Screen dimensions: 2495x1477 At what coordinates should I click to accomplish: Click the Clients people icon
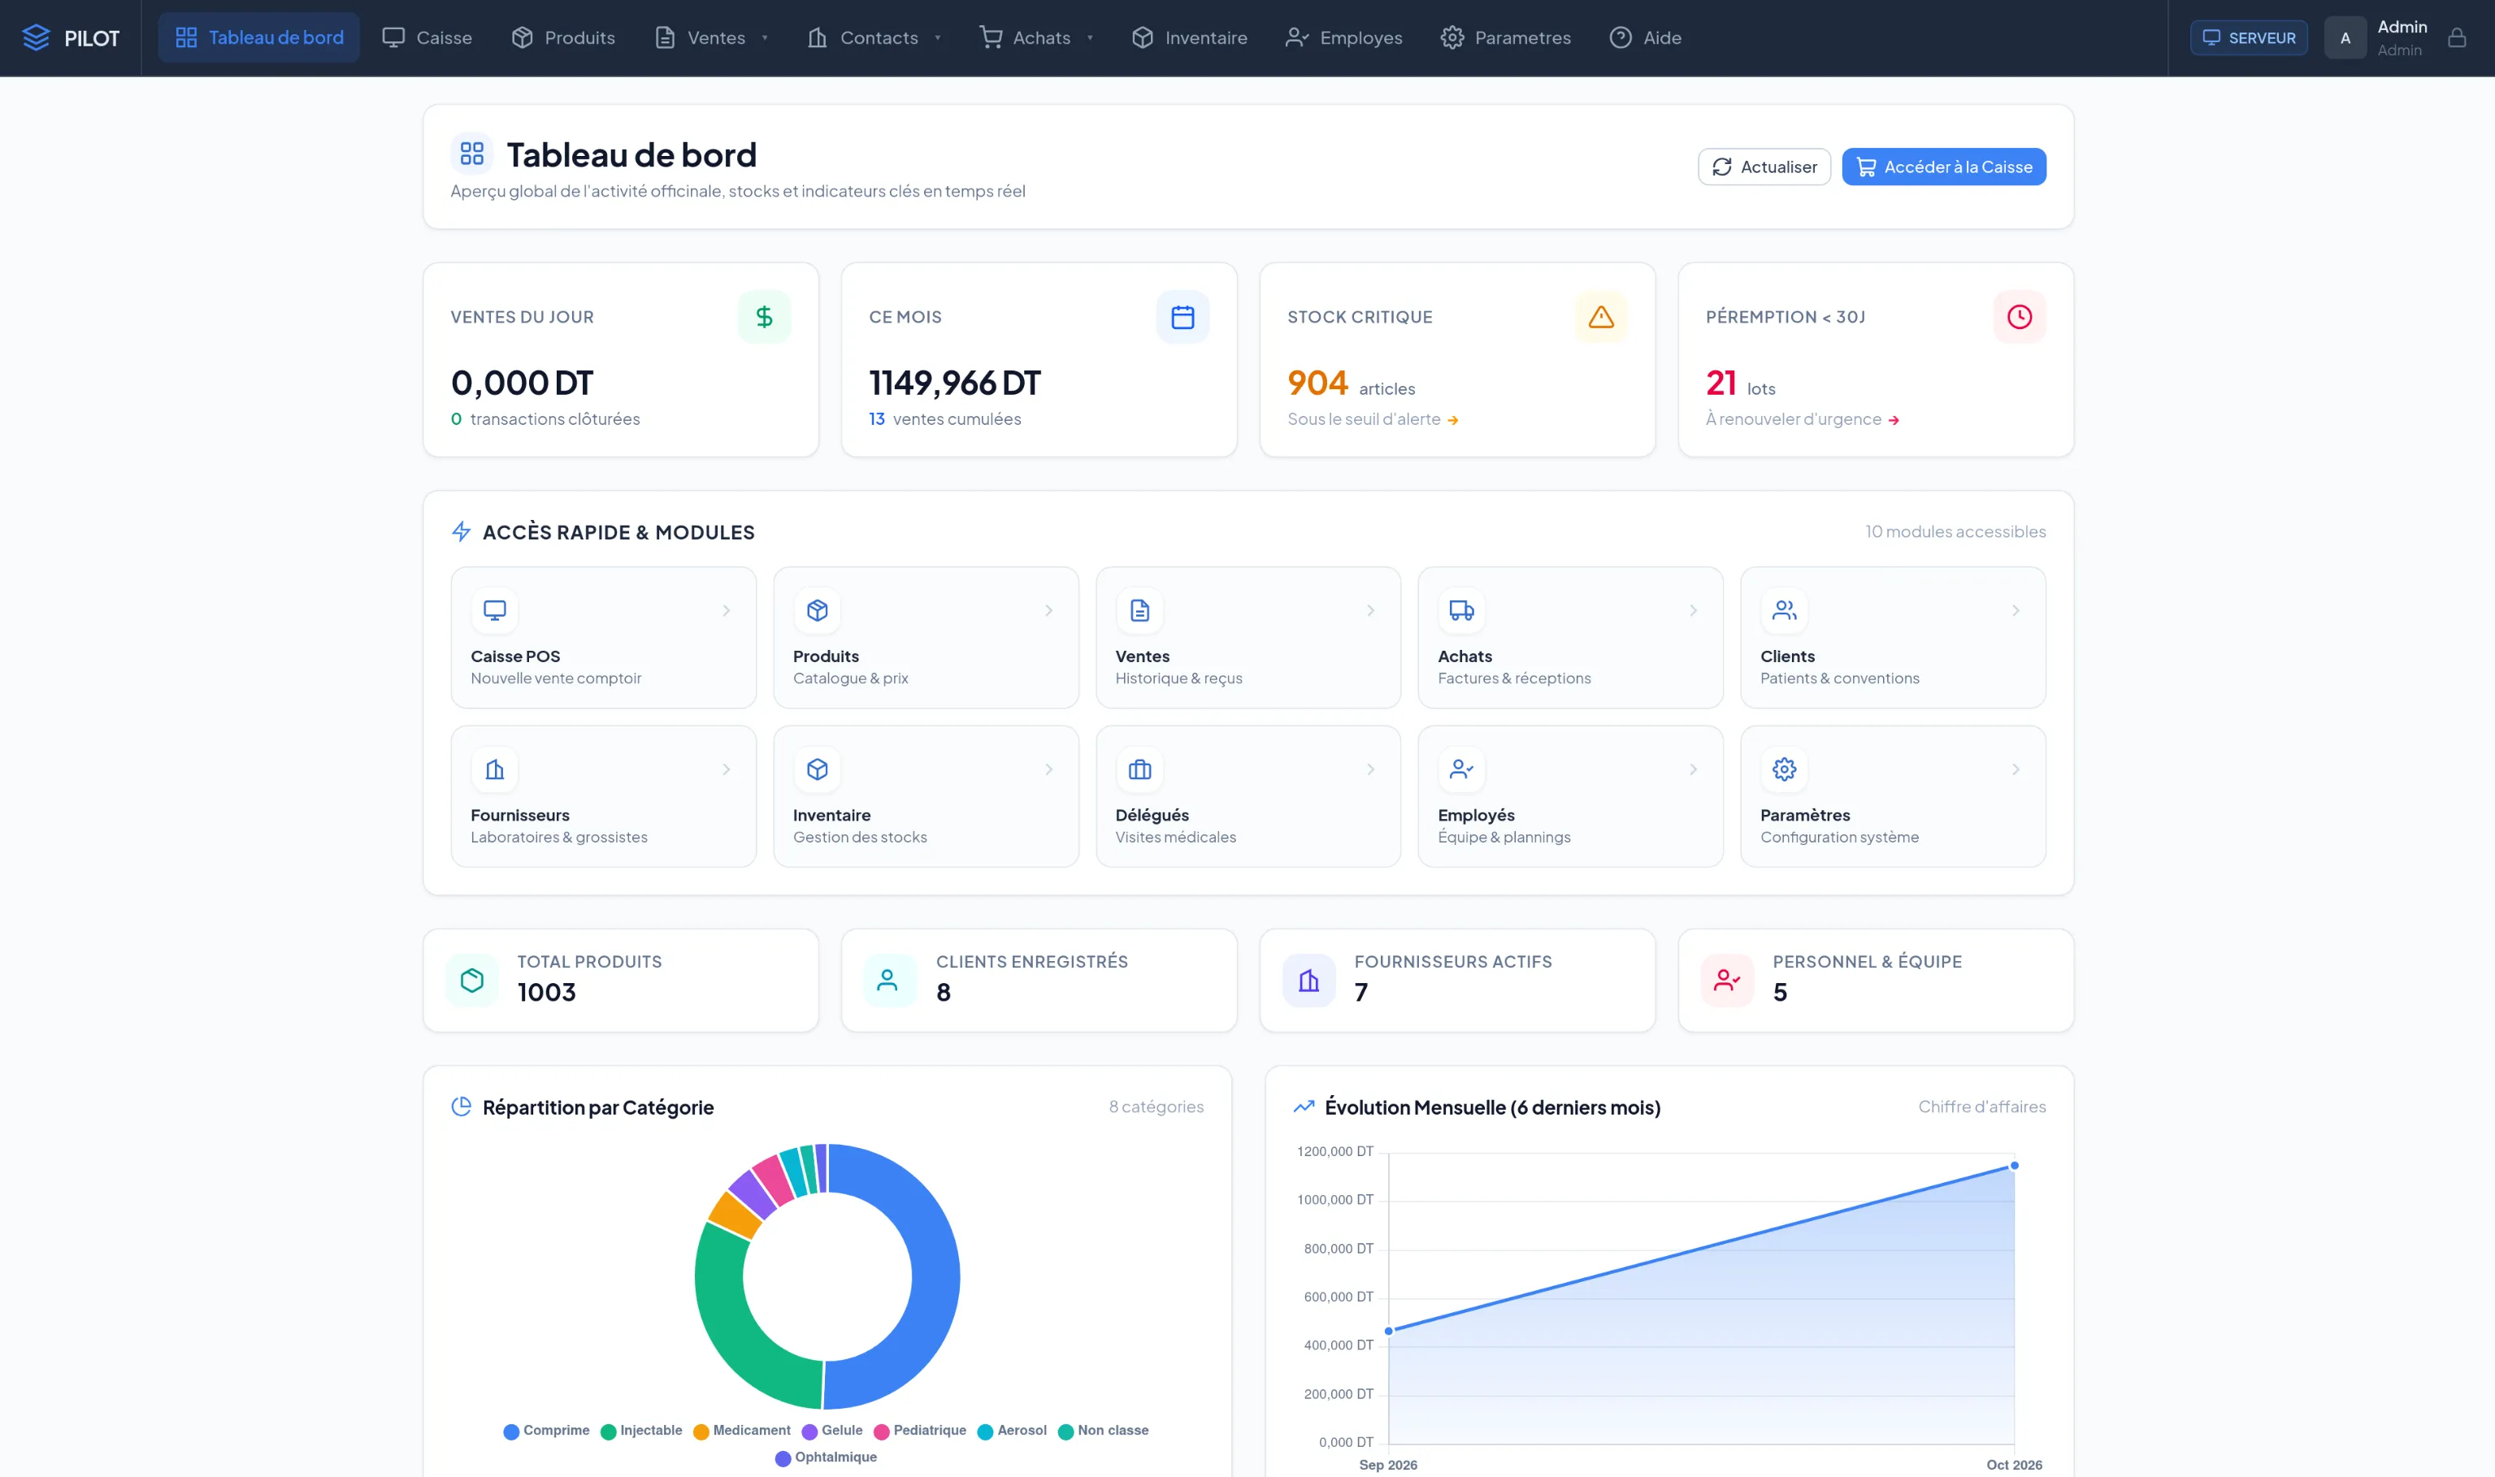(x=1783, y=610)
